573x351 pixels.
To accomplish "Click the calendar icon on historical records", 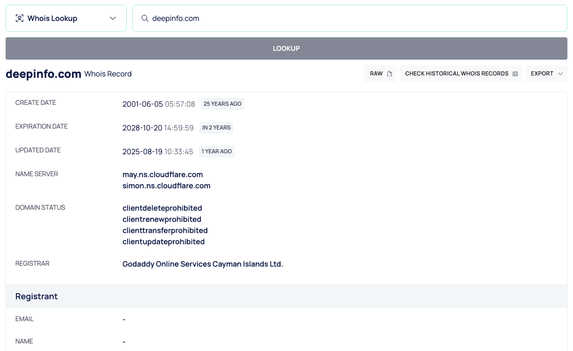I will coord(515,74).
